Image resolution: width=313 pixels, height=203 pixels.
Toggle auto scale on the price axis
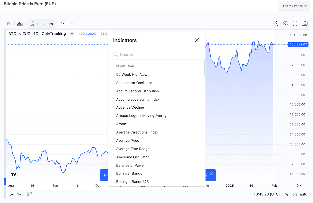303,194
